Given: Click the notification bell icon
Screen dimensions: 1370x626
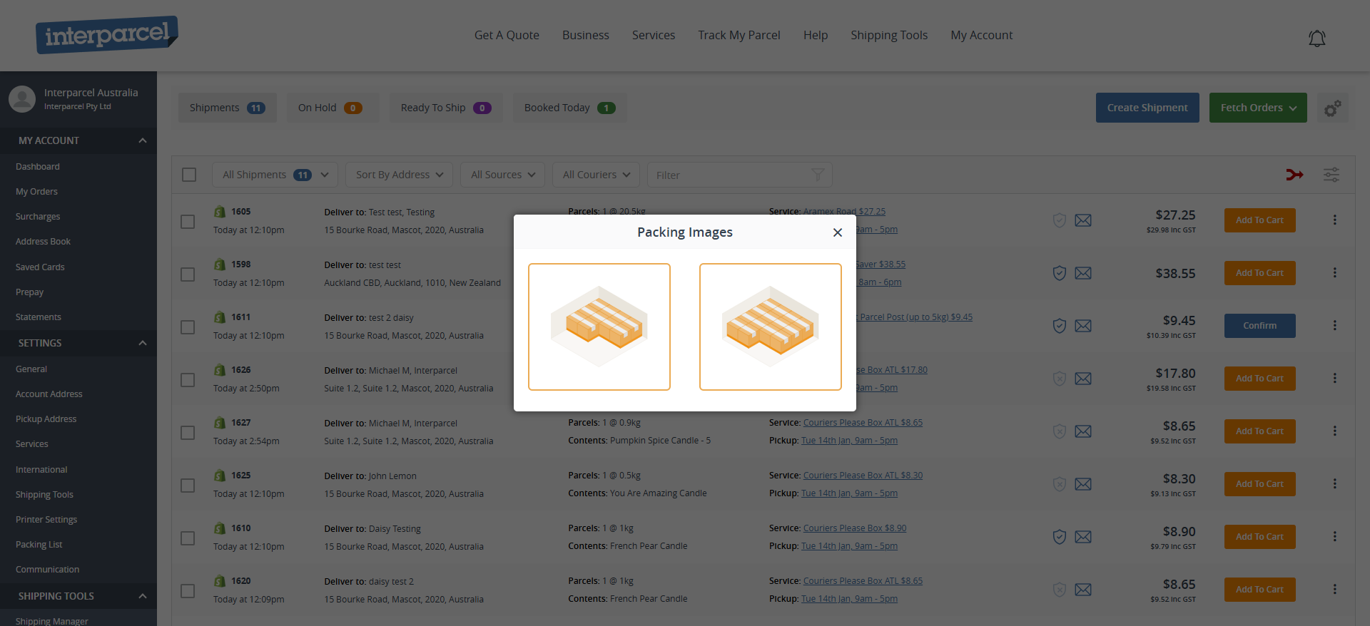Looking at the screenshot, I should pyautogui.click(x=1316, y=39).
